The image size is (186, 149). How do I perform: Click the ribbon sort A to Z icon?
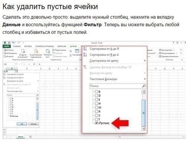click(x=71, y=51)
